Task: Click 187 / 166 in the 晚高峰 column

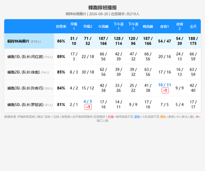Action: click(x=148, y=41)
